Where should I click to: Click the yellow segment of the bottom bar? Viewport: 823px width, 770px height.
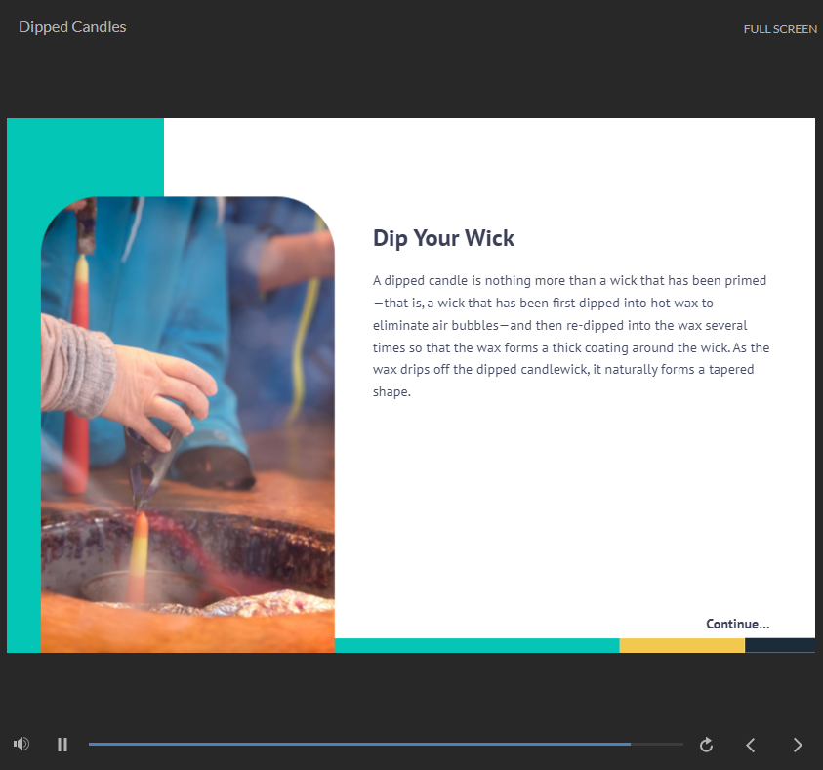pos(681,645)
